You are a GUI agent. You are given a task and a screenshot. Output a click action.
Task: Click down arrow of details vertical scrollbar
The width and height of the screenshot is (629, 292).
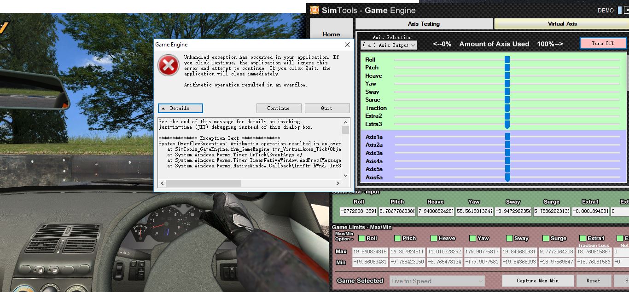pos(346,176)
